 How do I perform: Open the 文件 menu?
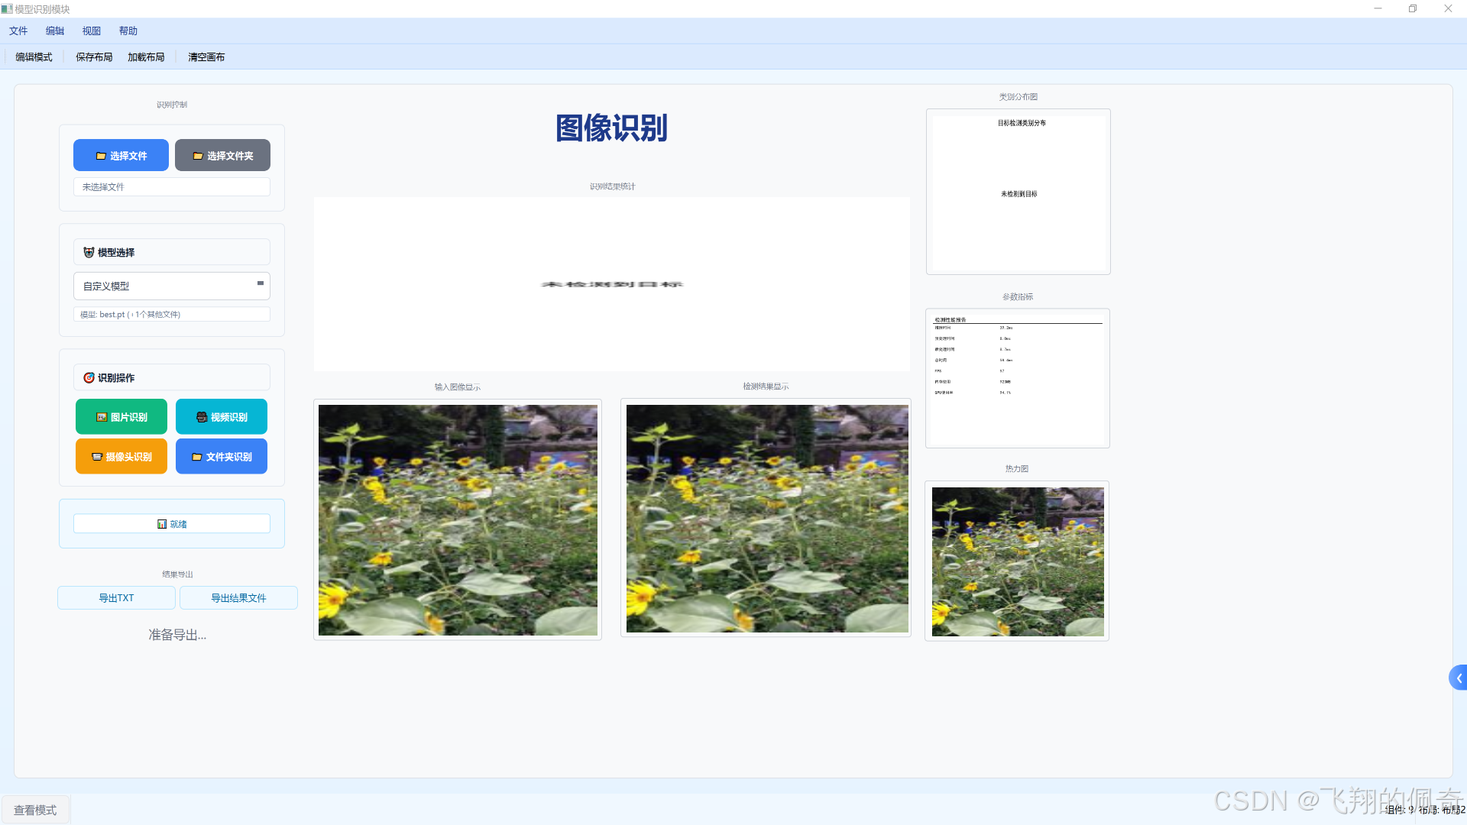18,31
